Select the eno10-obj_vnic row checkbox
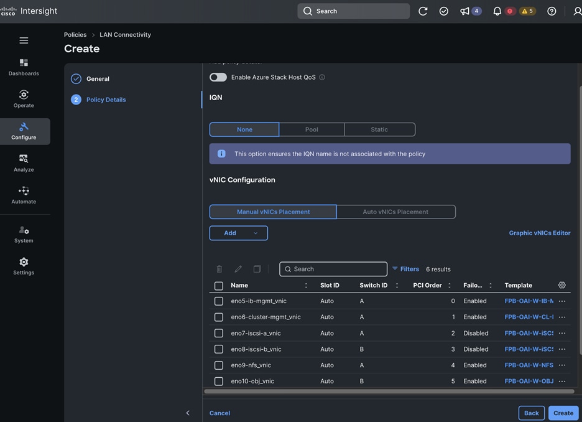 [x=219, y=381]
